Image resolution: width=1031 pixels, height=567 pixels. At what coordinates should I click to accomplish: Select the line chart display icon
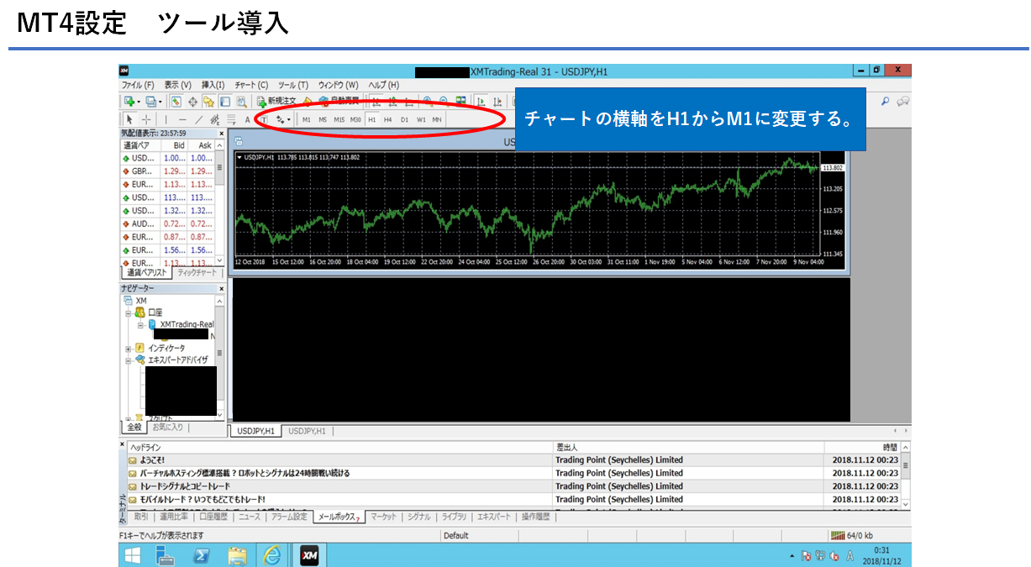408,102
